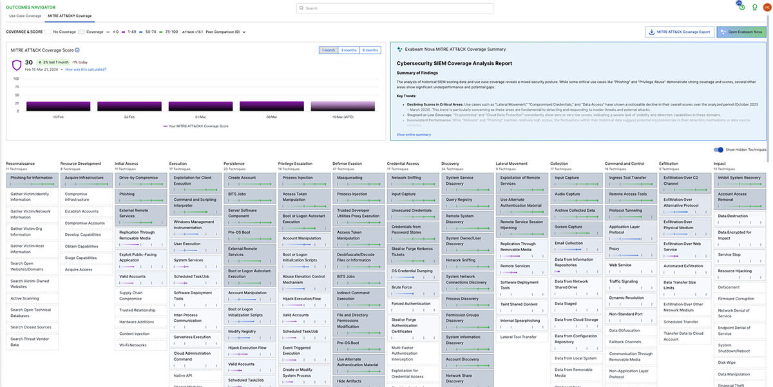This screenshot has height=387, width=773.
Task: Click the download icon on Coverage Export button
Action: 651,32
